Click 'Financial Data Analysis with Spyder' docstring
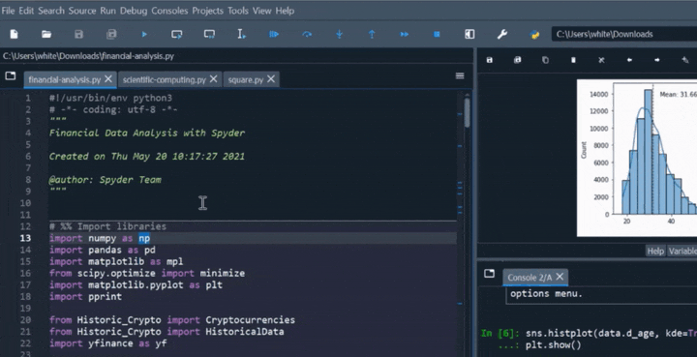Image resolution: width=697 pixels, height=357 pixels. point(147,133)
